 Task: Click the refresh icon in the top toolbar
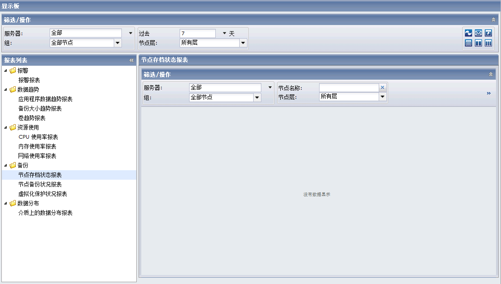(469, 33)
